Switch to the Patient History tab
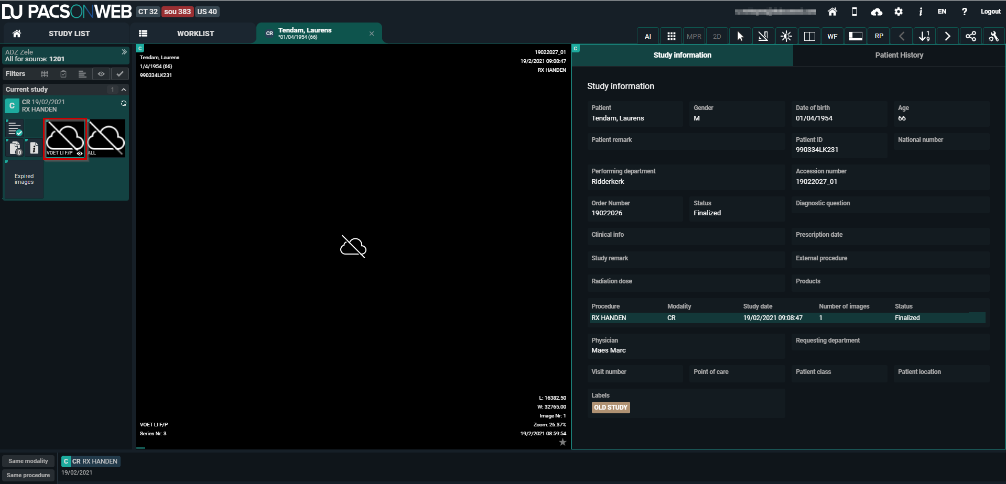Viewport: 1006px width, 484px height. [x=899, y=55]
